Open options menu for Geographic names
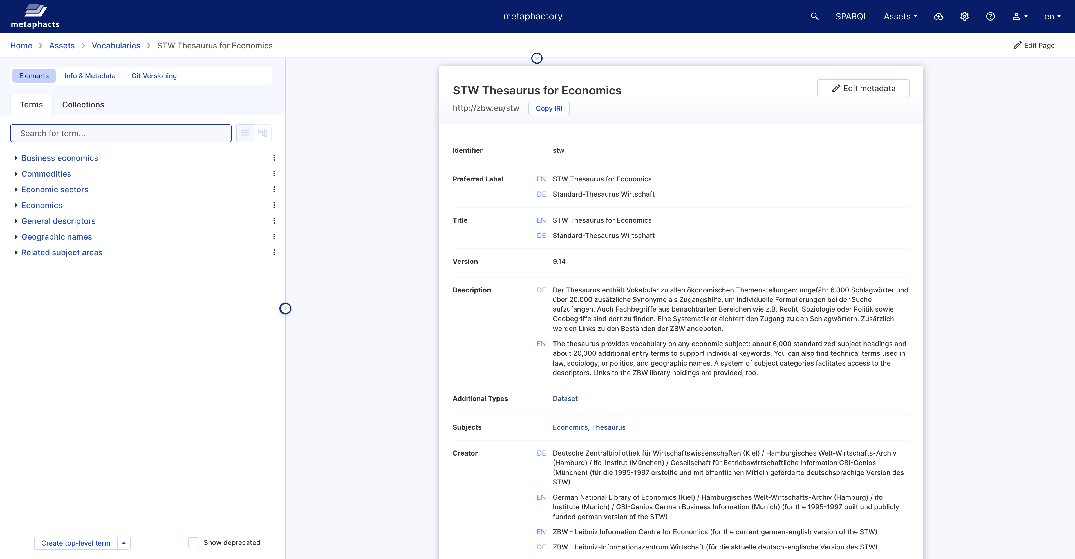This screenshot has height=559, width=1075. coord(274,237)
